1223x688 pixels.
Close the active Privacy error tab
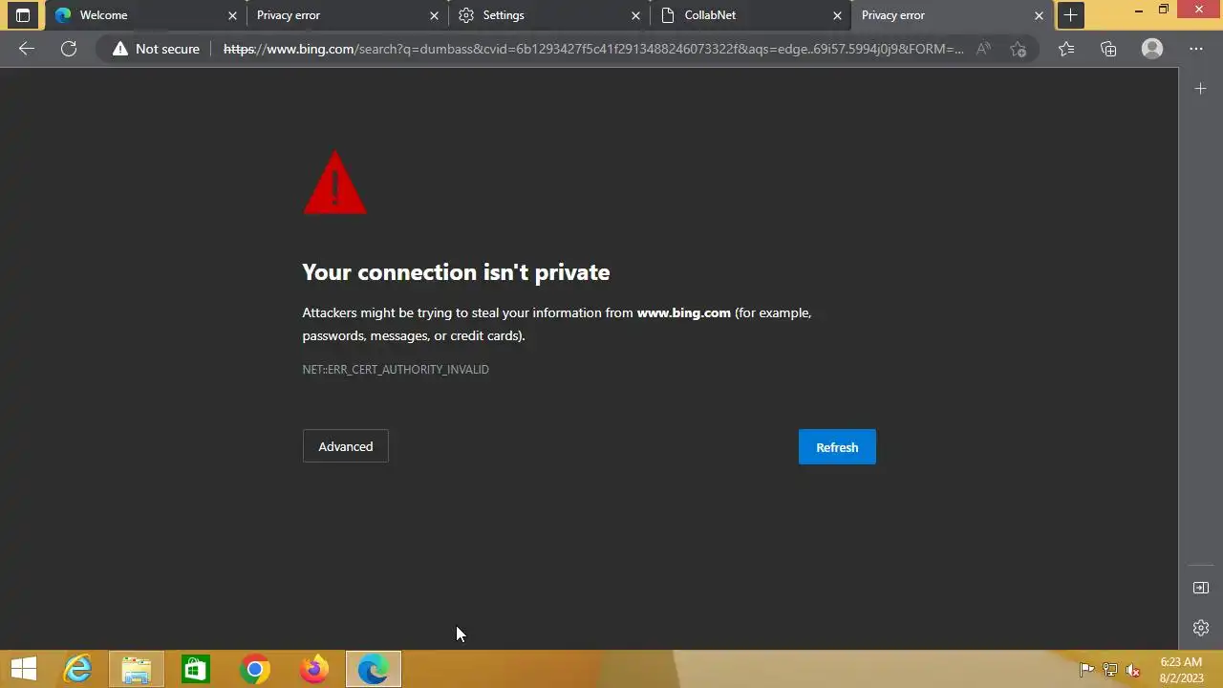tap(1039, 15)
